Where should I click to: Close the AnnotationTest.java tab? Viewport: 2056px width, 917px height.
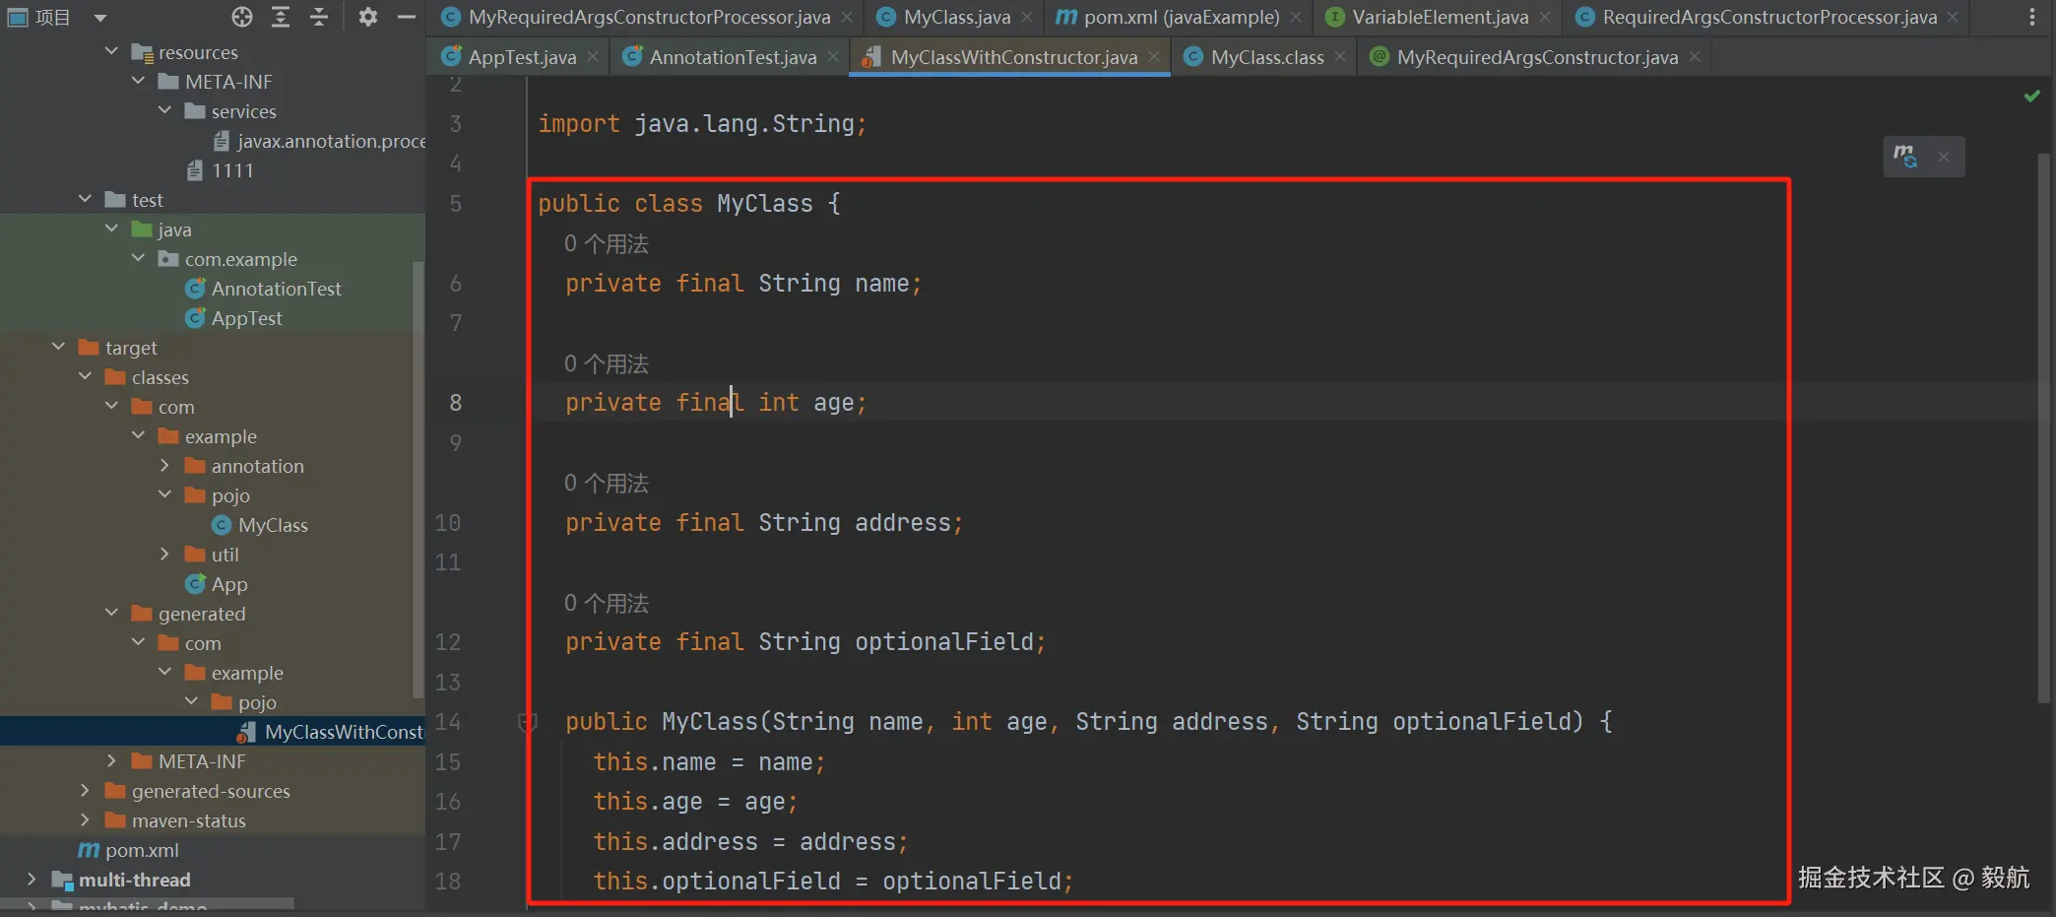click(x=833, y=57)
